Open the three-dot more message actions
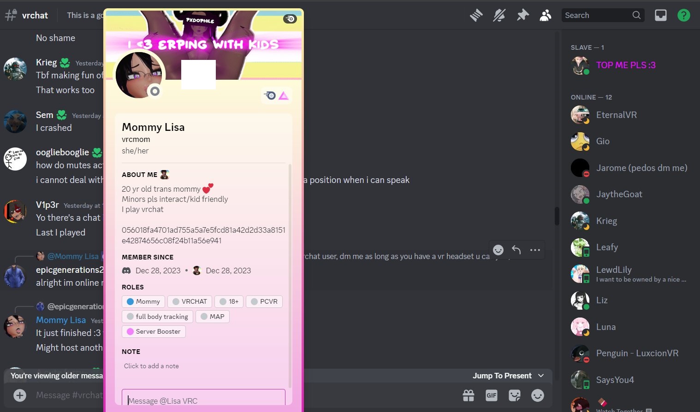The width and height of the screenshot is (700, 412). pos(535,250)
